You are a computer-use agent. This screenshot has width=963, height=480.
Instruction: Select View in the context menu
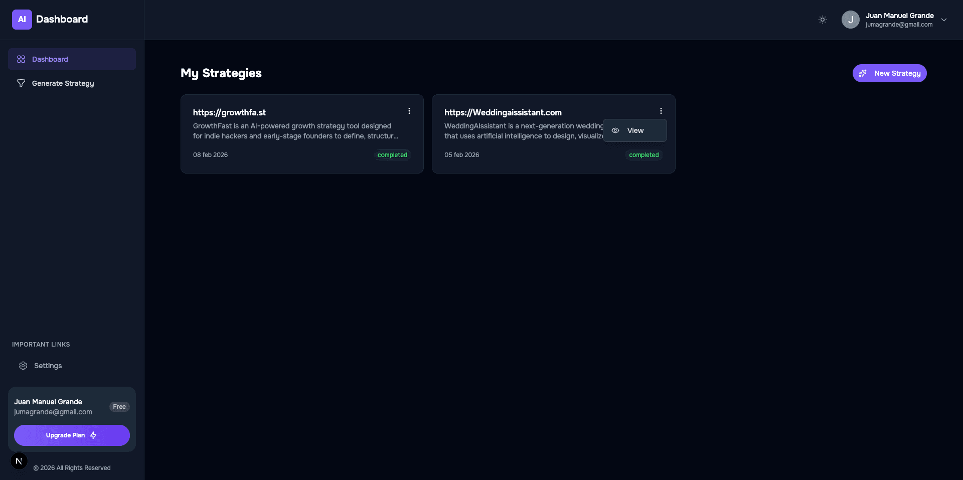[x=635, y=130]
